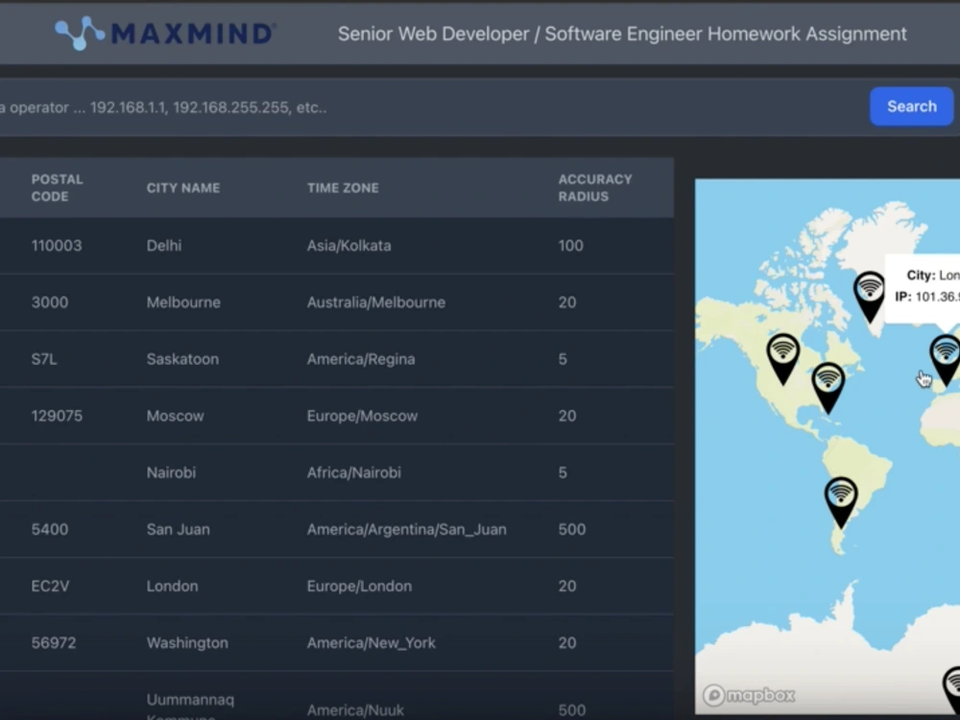Image resolution: width=960 pixels, height=720 pixels.
Task: Select the Washington city cell
Action: tap(187, 643)
